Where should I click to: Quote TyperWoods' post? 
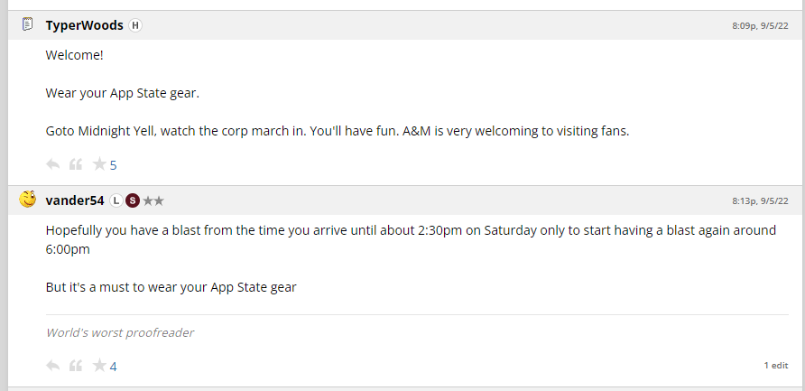click(x=76, y=164)
